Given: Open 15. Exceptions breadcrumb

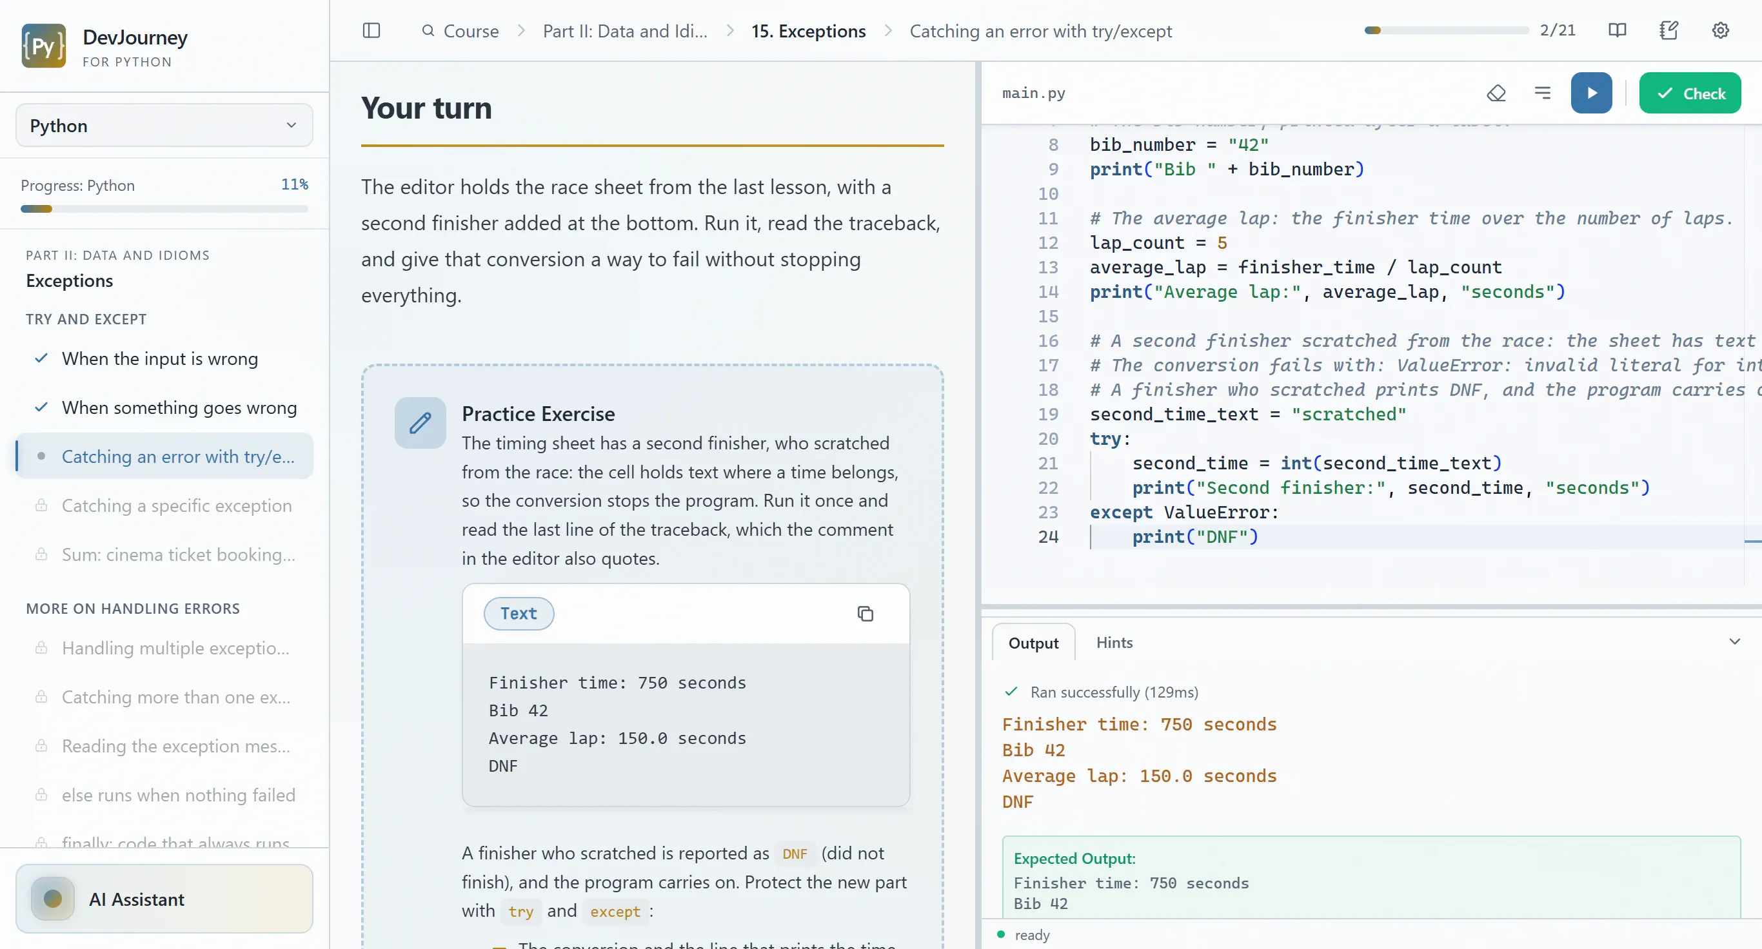Looking at the screenshot, I should coord(809,31).
